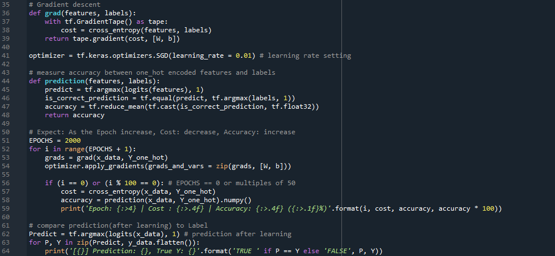Click the 'Predict' variable assignment on line 62

[43, 234]
